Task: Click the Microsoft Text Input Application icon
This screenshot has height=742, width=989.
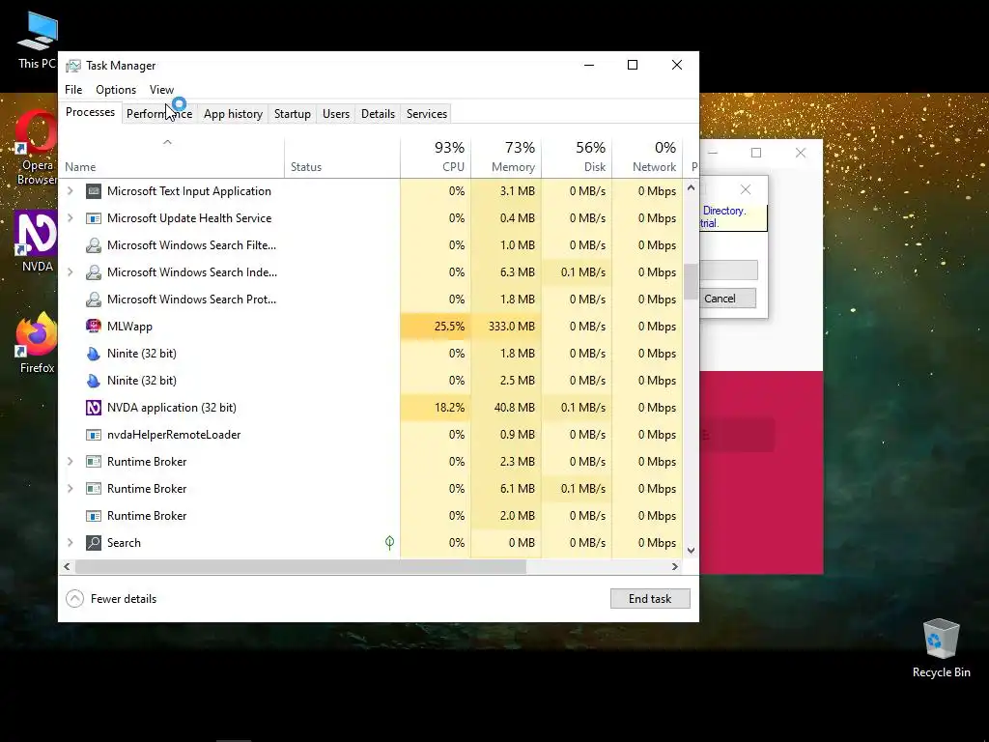Action: pyautogui.click(x=94, y=191)
